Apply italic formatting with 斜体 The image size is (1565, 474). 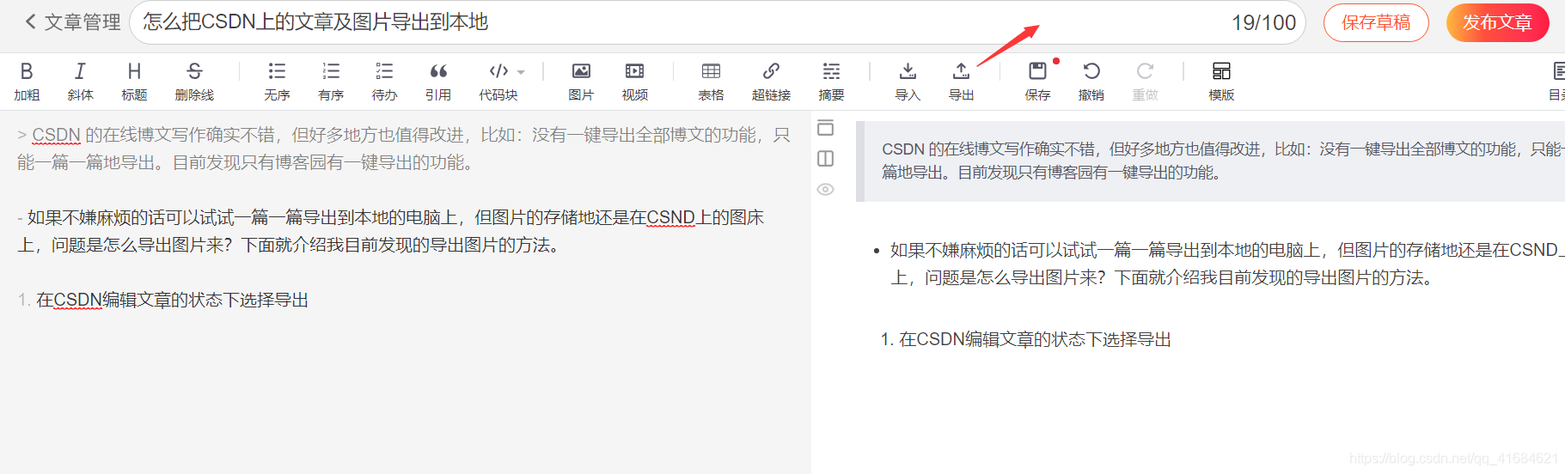[x=80, y=82]
